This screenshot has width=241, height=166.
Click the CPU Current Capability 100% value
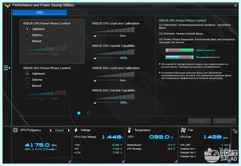(x=123, y=58)
